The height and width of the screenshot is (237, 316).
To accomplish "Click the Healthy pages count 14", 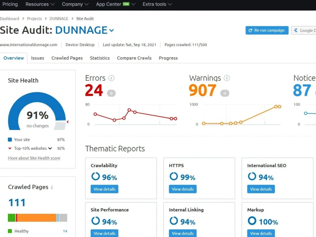I will click(x=65, y=231).
